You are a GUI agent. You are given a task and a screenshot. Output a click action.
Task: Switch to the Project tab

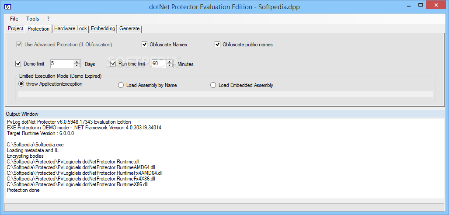click(x=15, y=29)
